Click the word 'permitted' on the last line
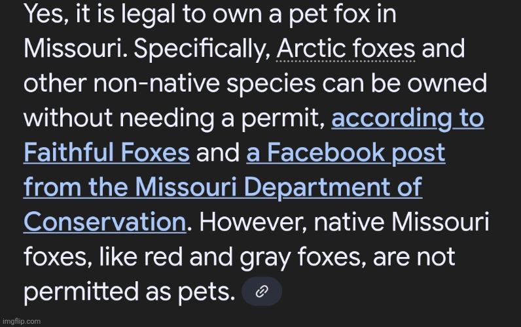 (x=81, y=292)
